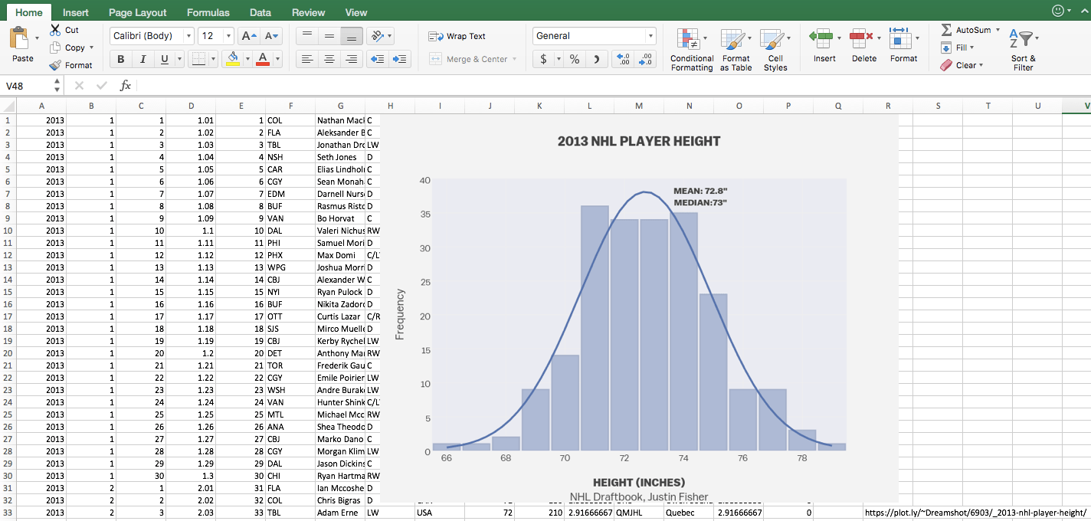Decrease indent icon
This screenshot has width=1091, height=521.
(378, 59)
